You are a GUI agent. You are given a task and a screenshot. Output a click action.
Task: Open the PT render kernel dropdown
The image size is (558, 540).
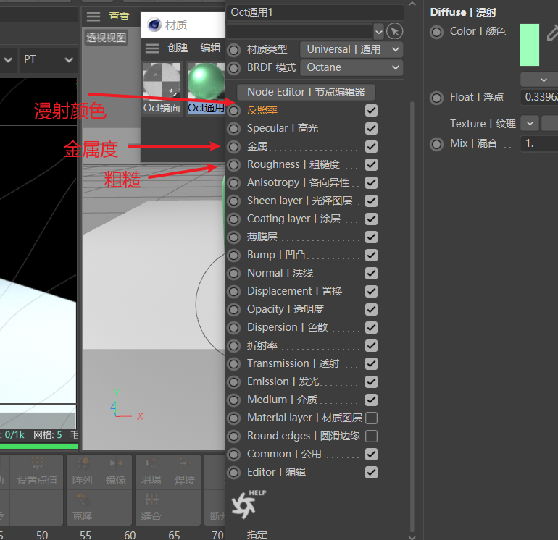click(x=49, y=60)
